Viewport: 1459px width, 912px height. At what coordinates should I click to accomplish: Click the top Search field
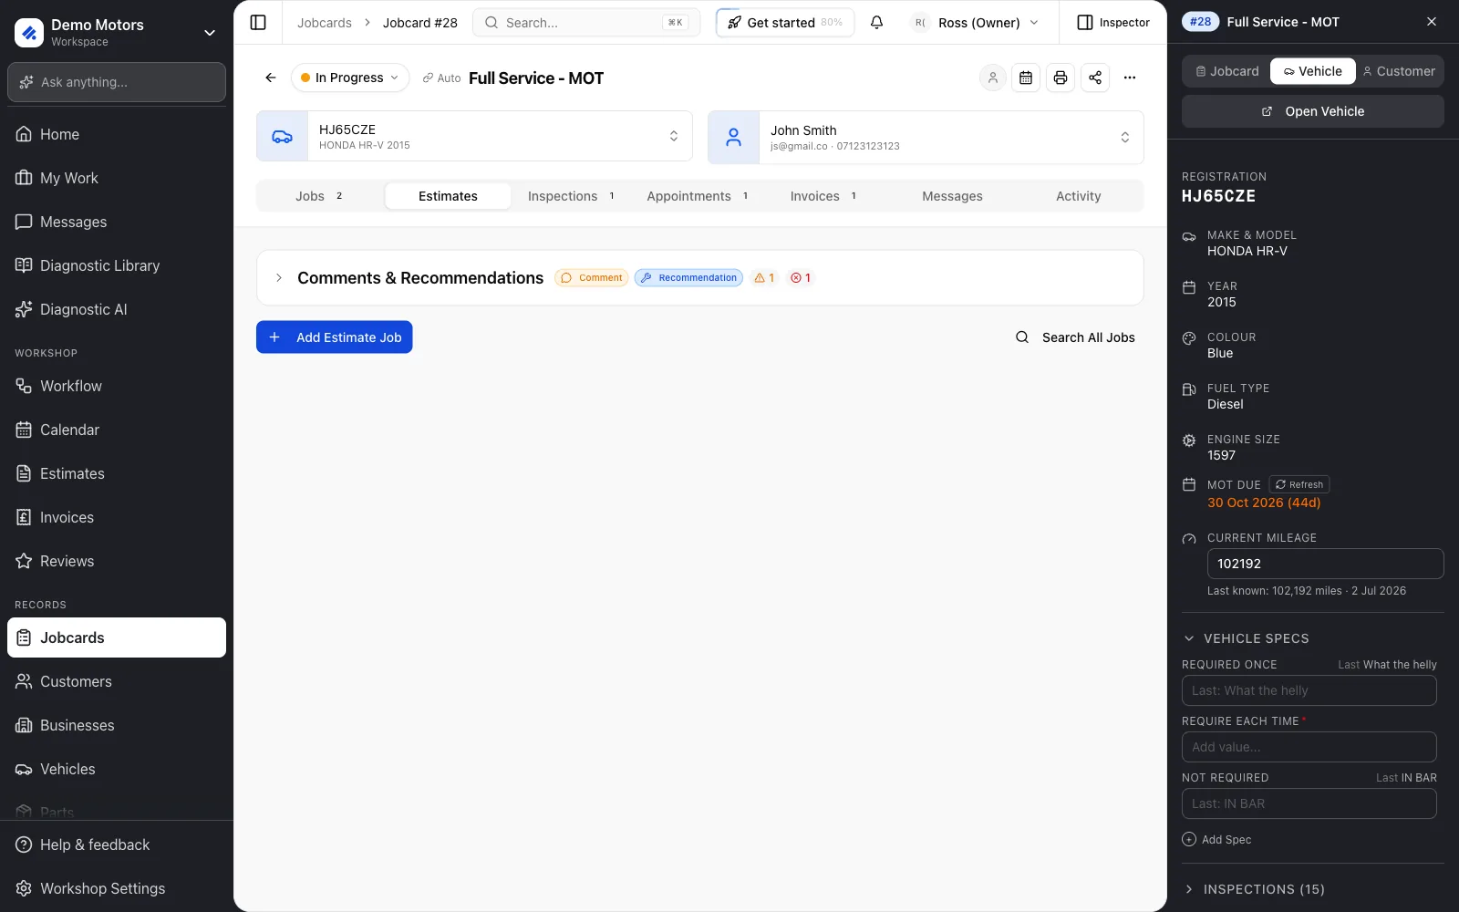pyautogui.click(x=586, y=23)
